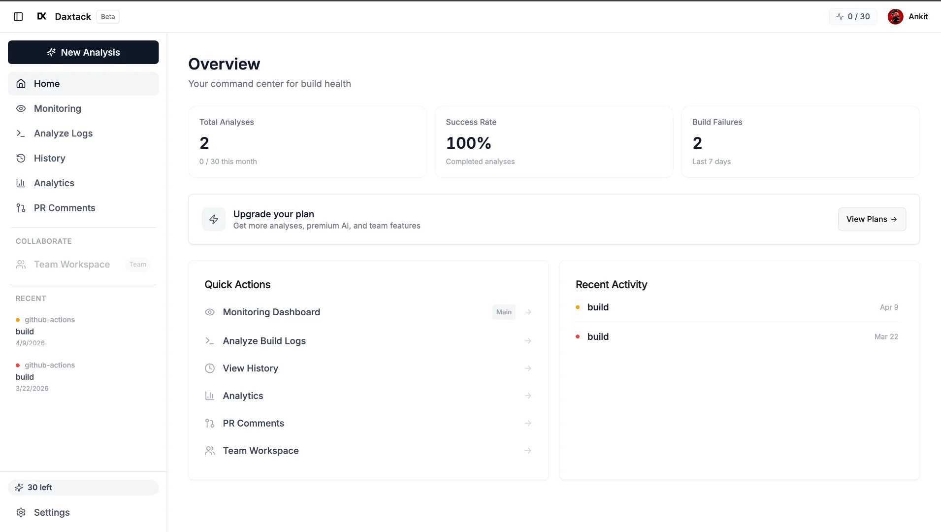Click the lightning bolt upgrade icon
Viewport: 941px width, 532px height.
coord(214,219)
